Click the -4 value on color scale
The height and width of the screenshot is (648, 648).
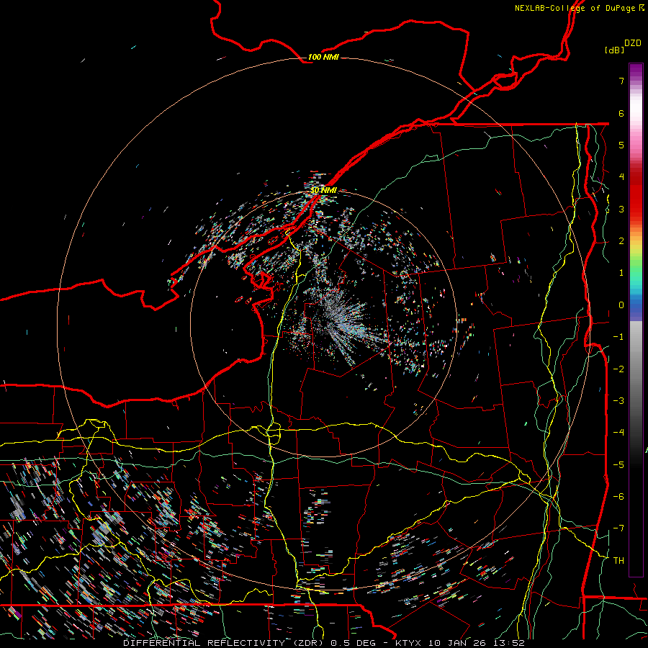click(618, 433)
